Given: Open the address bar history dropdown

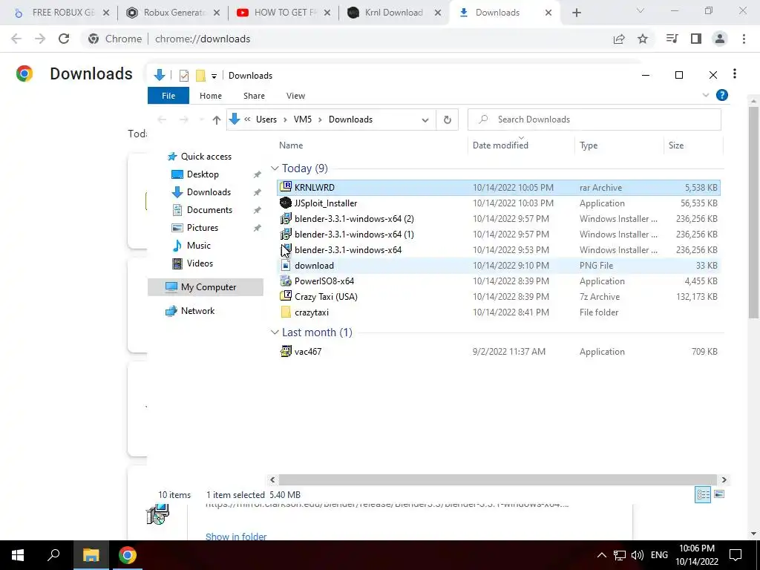Looking at the screenshot, I should click(425, 119).
